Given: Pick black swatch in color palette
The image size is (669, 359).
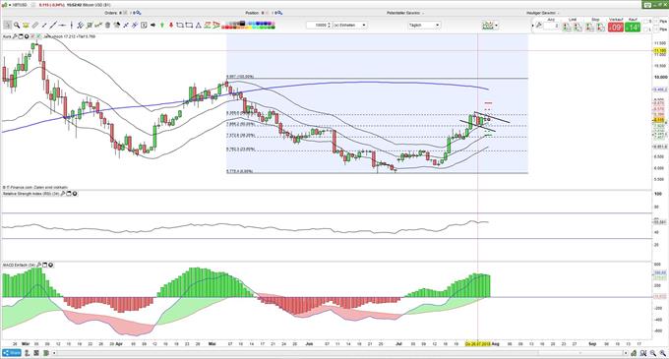Looking at the screenshot, I should (242, 23).
